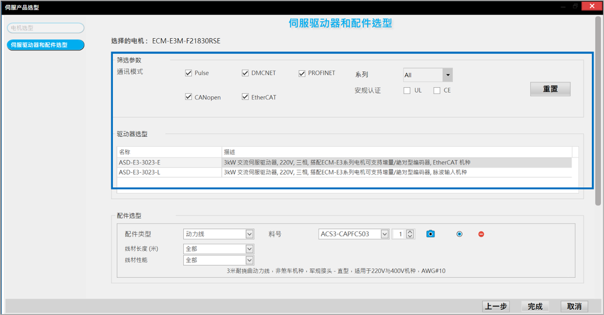Click the red minus remove icon

click(x=481, y=234)
